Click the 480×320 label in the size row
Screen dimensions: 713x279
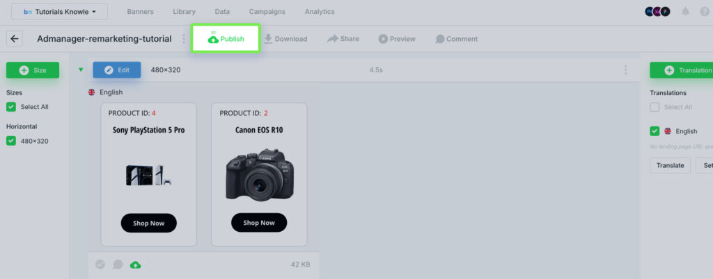click(x=166, y=69)
